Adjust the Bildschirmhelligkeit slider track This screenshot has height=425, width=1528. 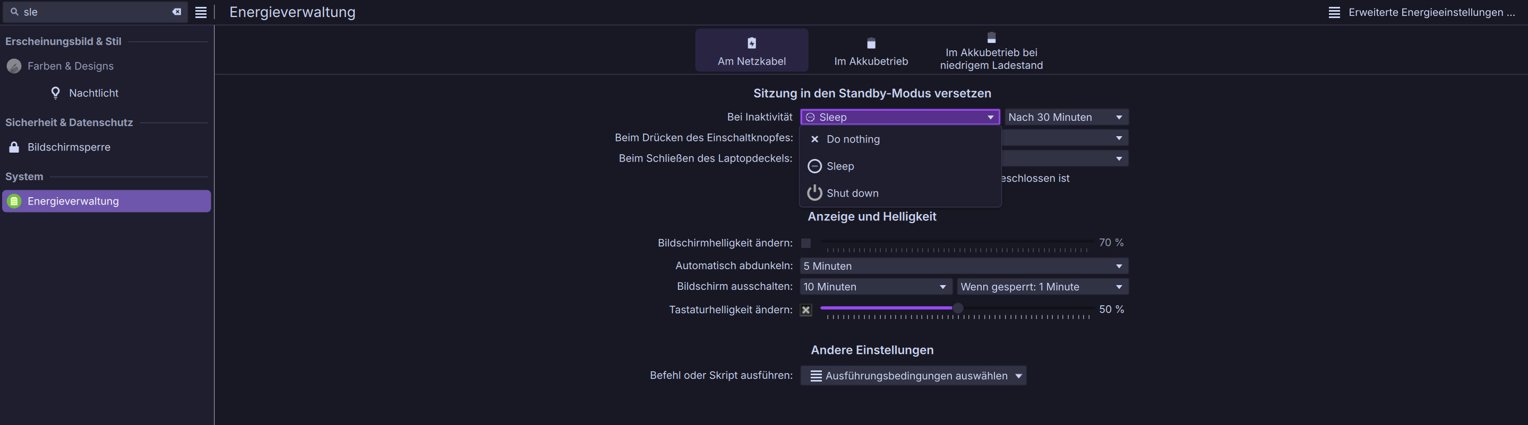pos(957,242)
